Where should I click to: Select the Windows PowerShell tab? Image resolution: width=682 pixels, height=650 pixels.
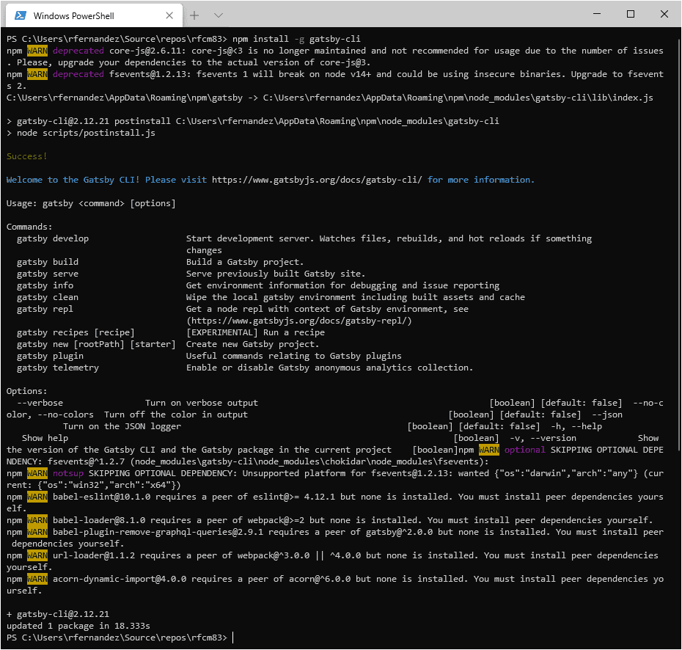click(94, 15)
